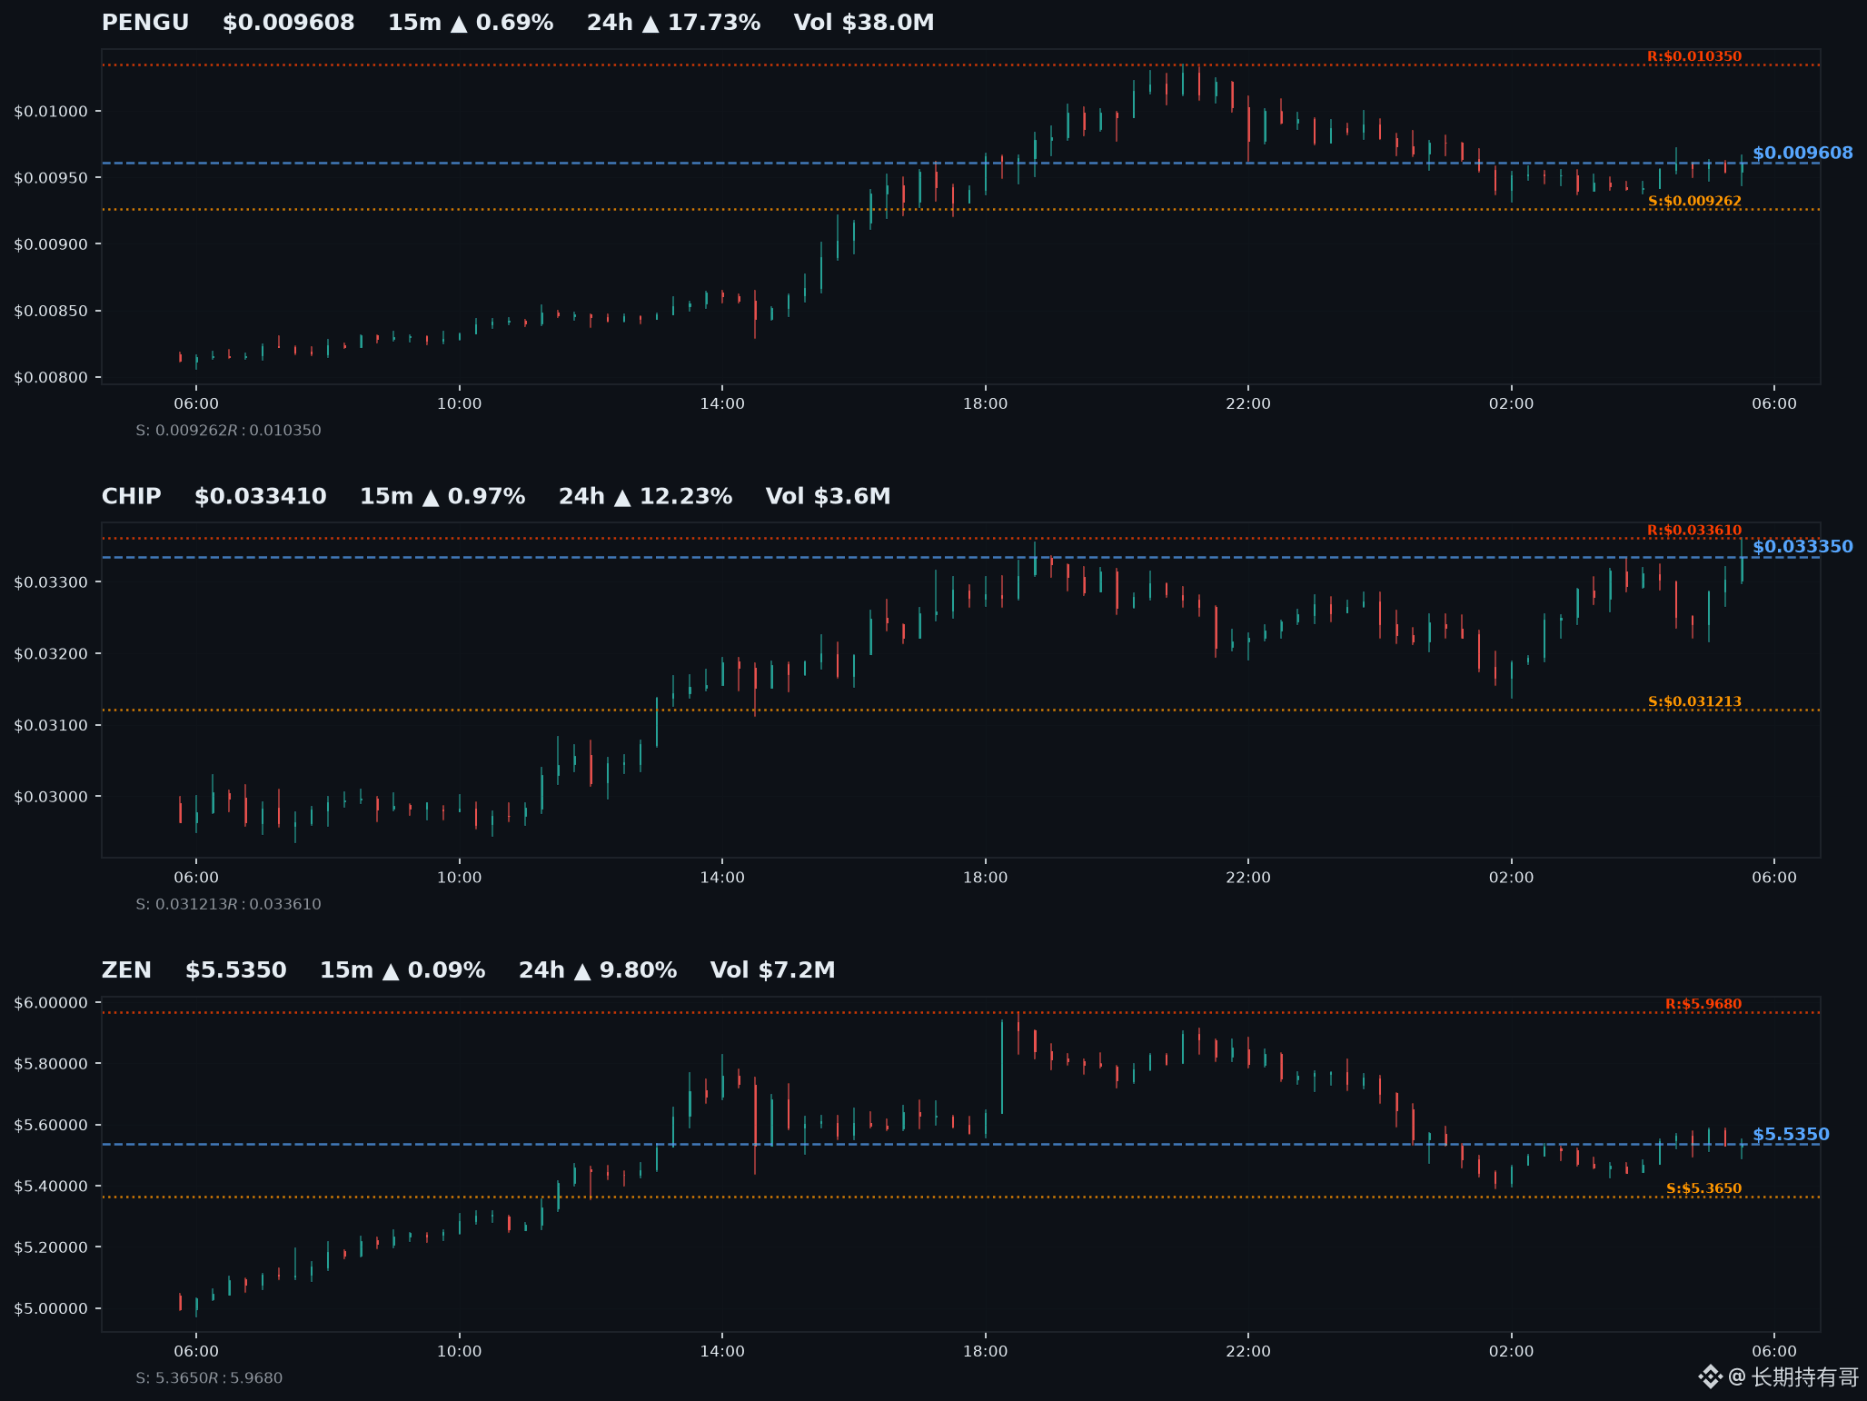Click the S:$0.031213 support label
1867x1401 pixels.
coord(1694,701)
